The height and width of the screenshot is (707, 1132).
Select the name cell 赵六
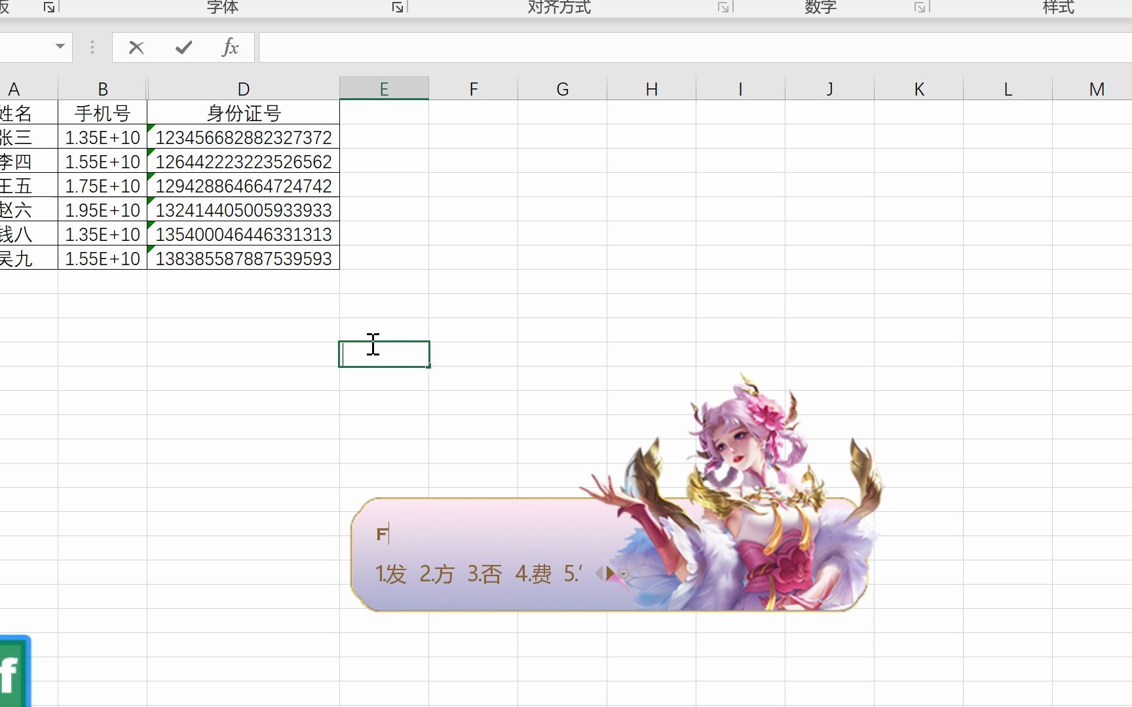[29, 209]
